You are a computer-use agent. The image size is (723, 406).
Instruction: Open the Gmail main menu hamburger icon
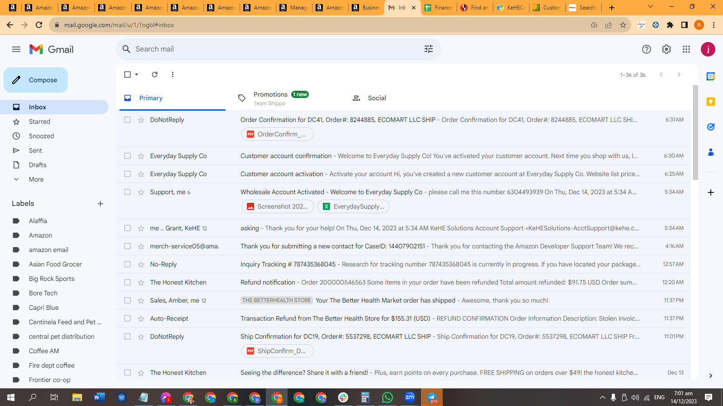[x=16, y=49]
